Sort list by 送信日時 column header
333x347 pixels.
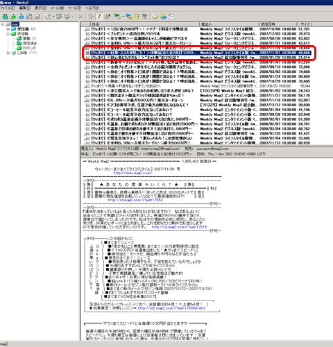point(277,24)
